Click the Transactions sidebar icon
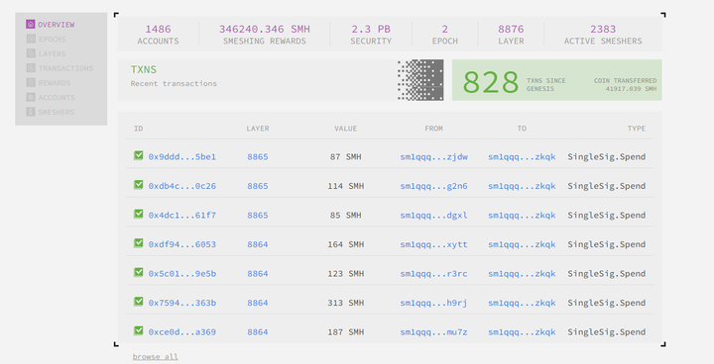Image resolution: width=714 pixels, height=364 pixels. [x=31, y=67]
